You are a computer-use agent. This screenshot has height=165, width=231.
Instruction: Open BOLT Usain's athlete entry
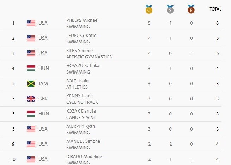coord(77,81)
